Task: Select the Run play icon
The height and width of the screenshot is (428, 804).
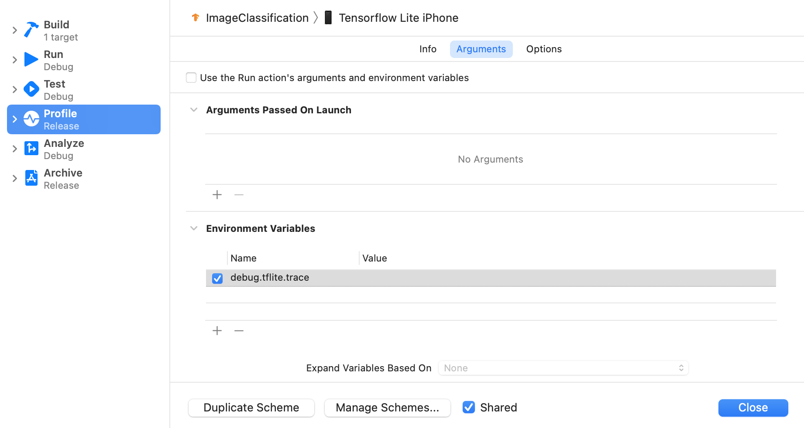Action: (31, 60)
